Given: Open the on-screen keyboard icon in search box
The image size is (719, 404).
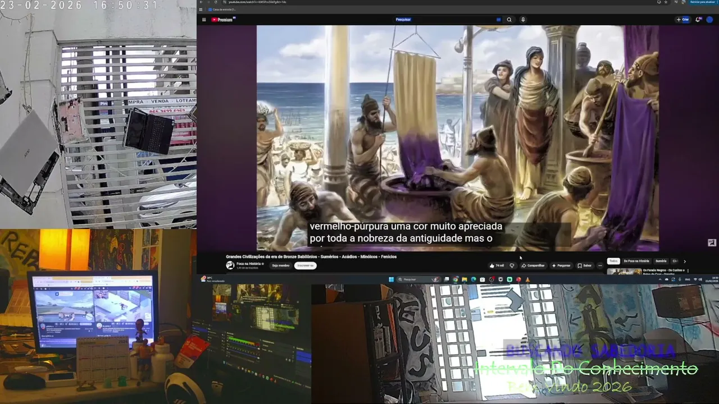Looking at the screenshot, I should (498, 20).
